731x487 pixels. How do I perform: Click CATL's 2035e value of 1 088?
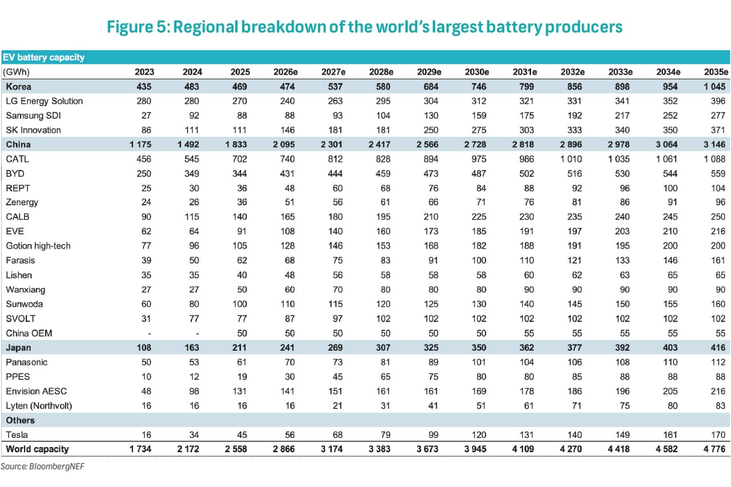(x=714, y=159)
